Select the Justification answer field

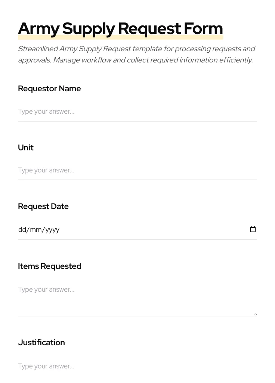pos(137,366)
